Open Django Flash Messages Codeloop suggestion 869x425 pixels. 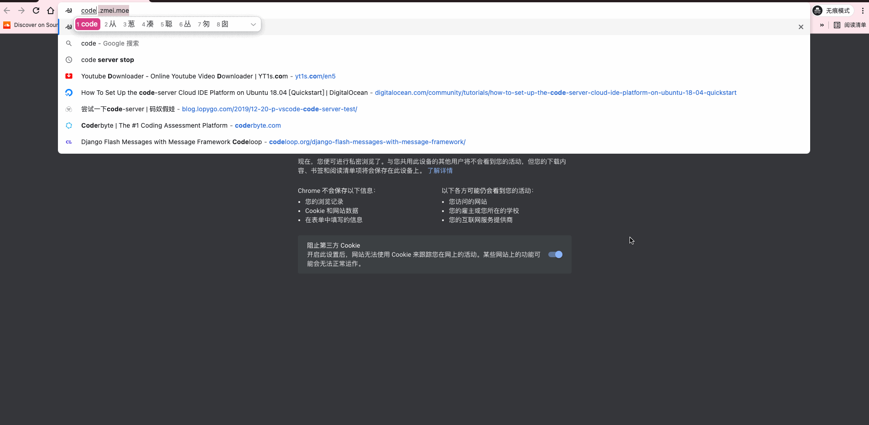point(434,142)
